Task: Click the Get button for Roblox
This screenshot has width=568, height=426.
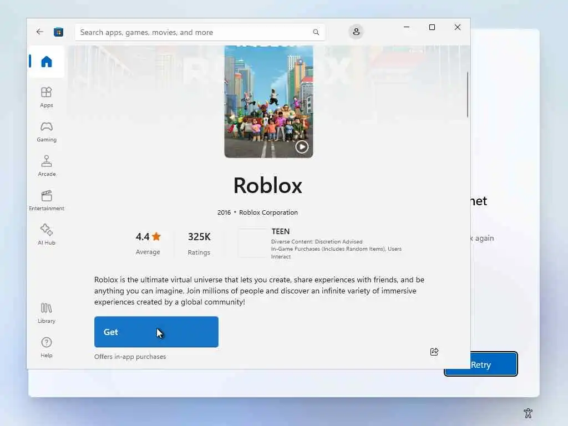Action: coord(156,332)
